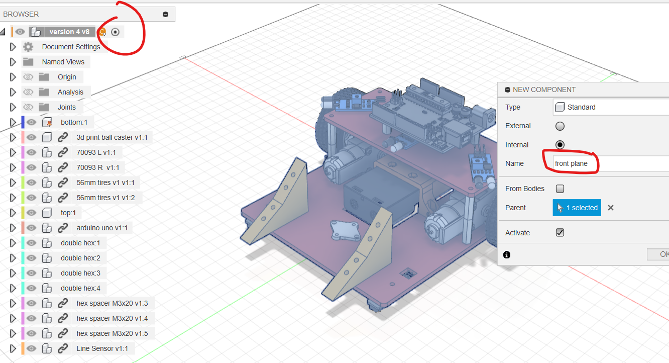The image size is (669, 363).
Task: Click the Document Settings gear icon
Action: click(x=28, y=47)
